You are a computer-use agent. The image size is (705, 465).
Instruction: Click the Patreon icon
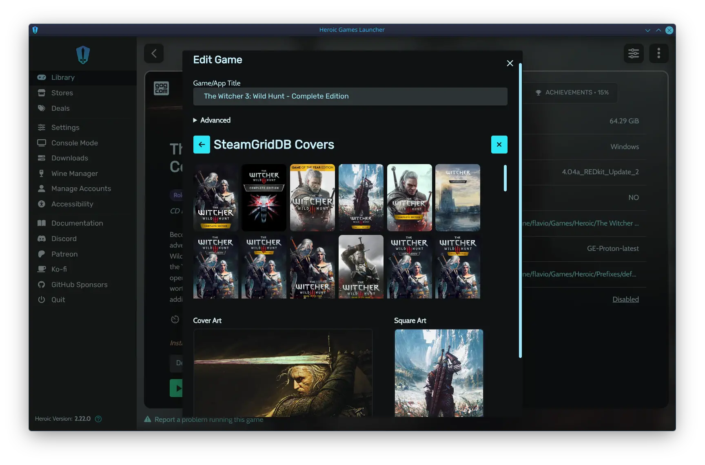pos(42,254)
